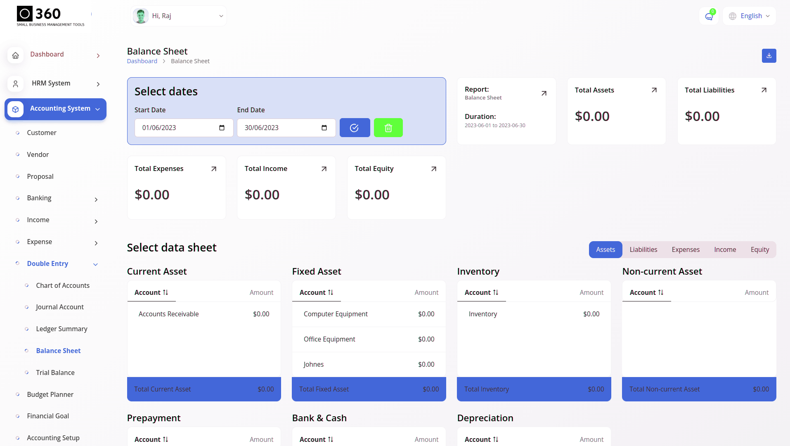Open Start Date calendar picker icon

pos(222,128)
